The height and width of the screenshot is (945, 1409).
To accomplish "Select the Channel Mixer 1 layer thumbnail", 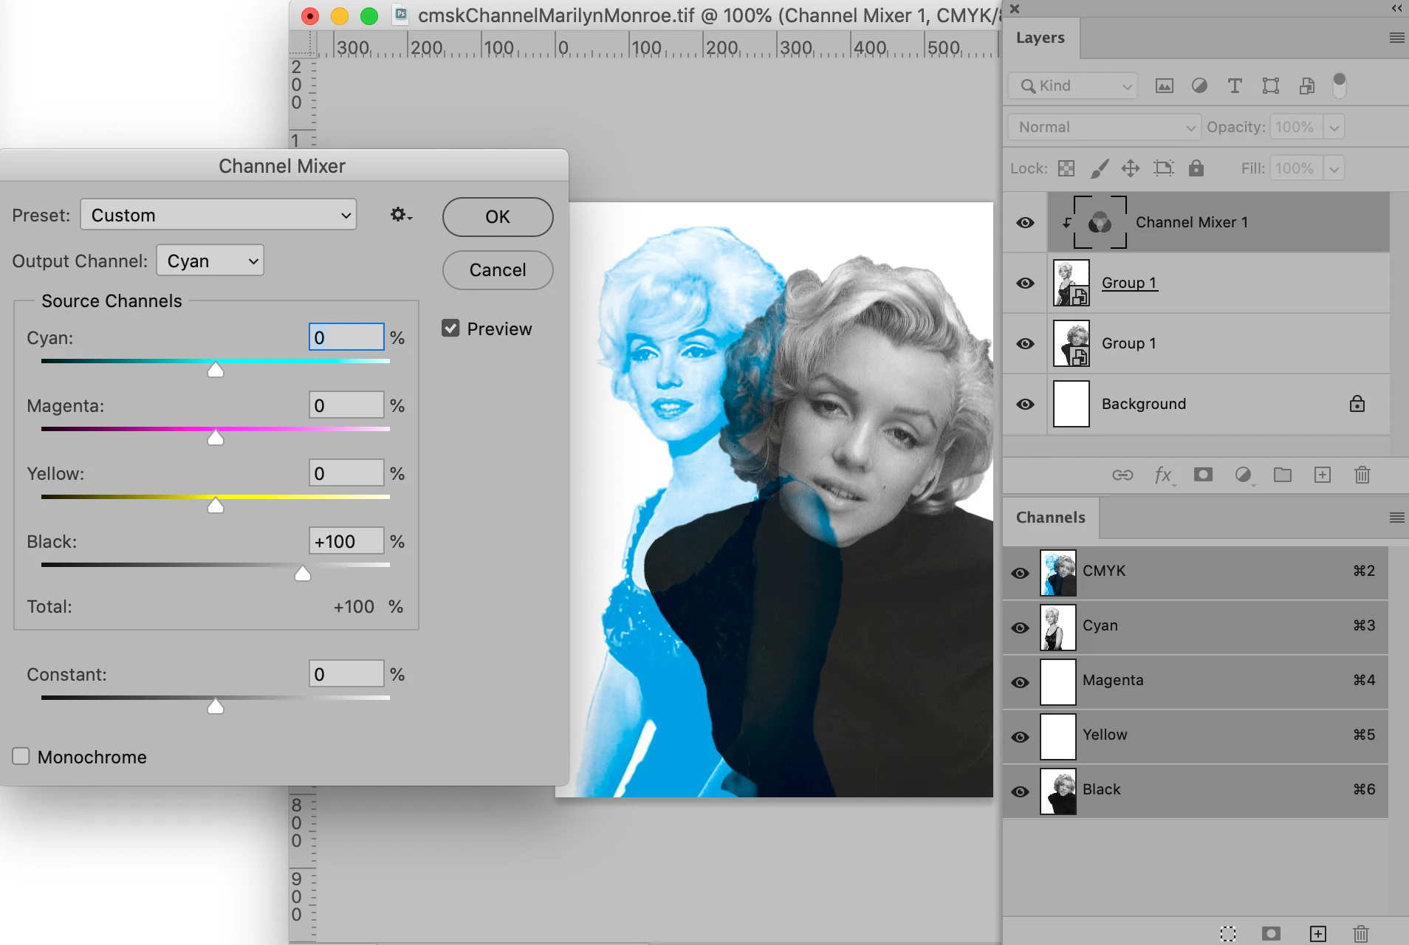I will coord(1100,222).
